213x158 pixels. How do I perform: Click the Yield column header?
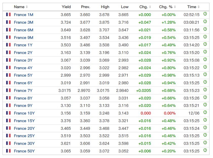66,7
